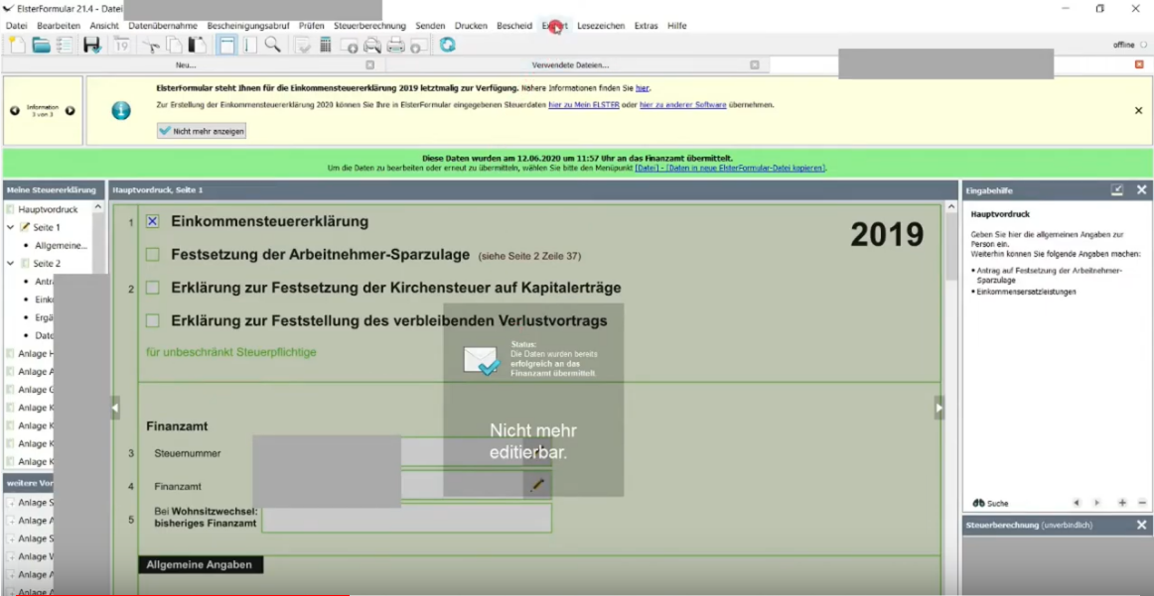Click the checklist form toolbar icon
The height and width of the screenshot is (596, 1154).
(65, 45)
